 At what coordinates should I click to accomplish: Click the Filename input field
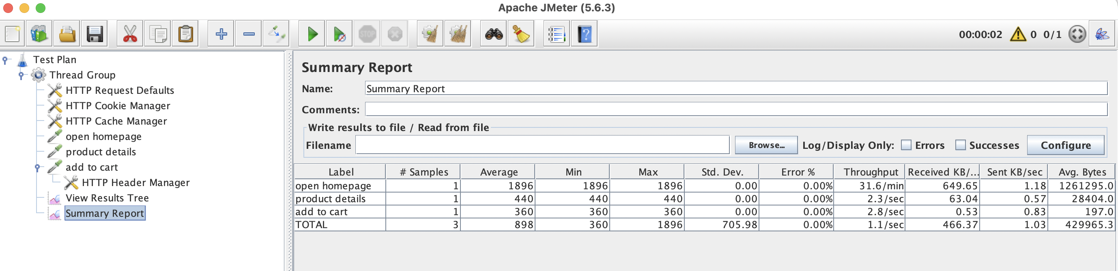point(542,145)
